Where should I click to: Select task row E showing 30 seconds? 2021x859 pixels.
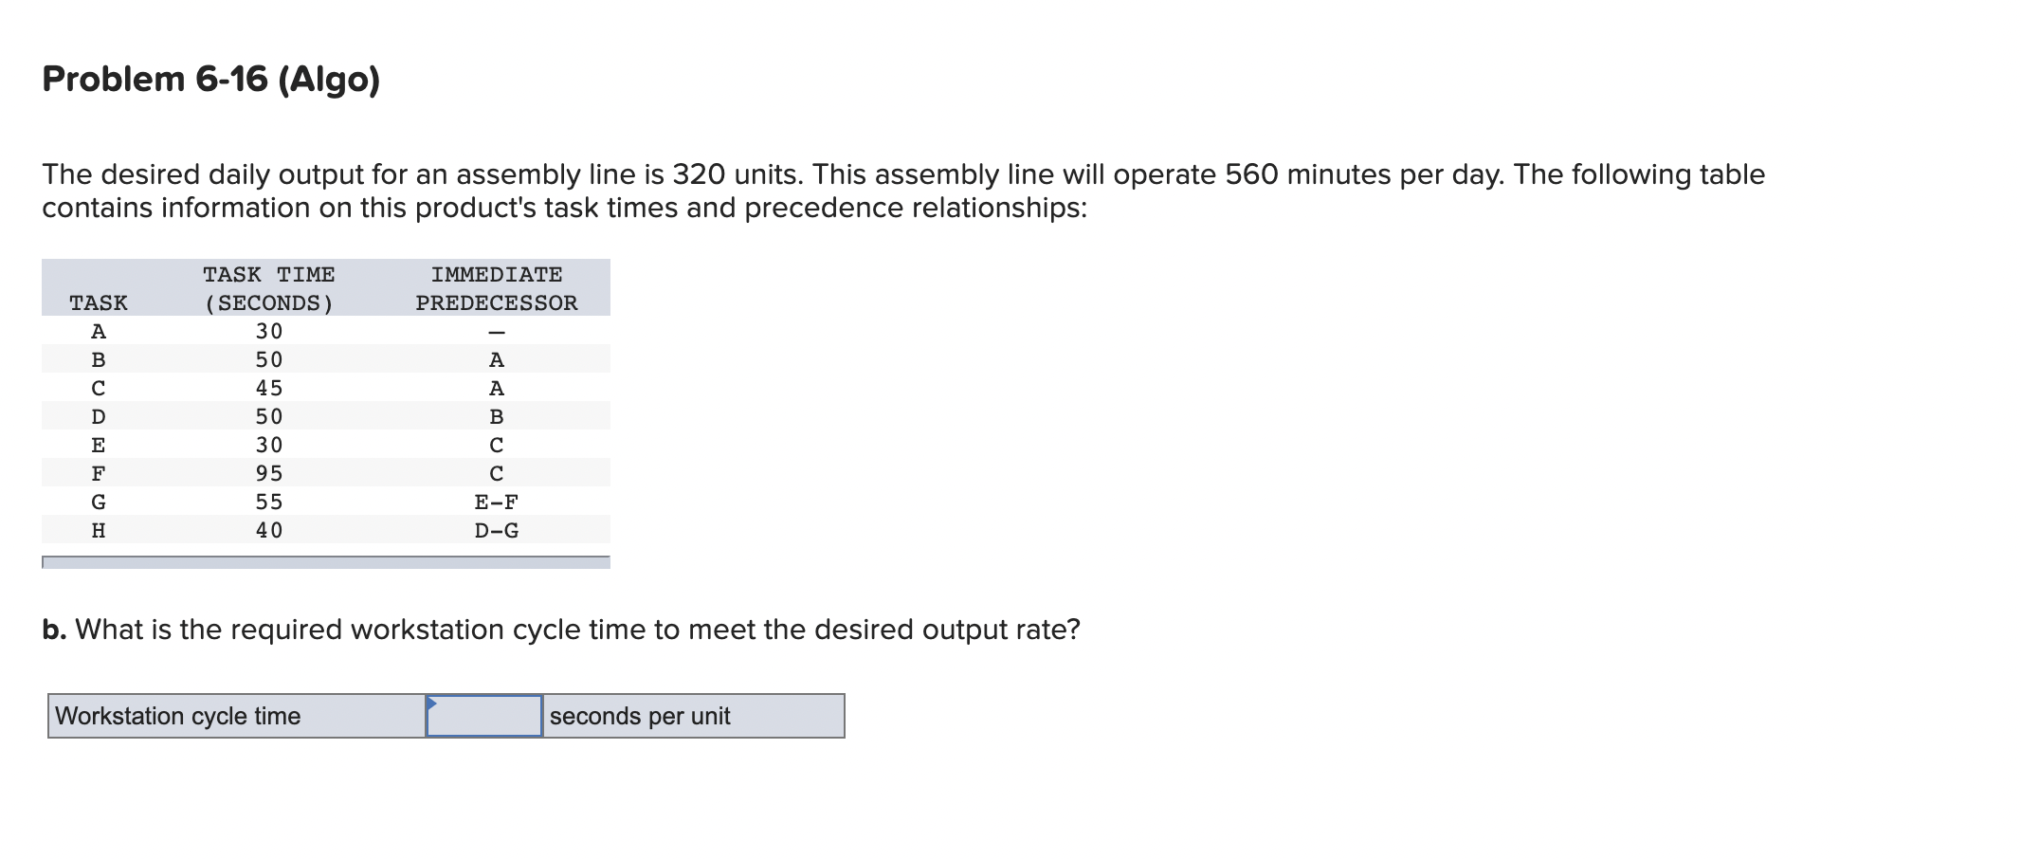click(x=284, y=444)
